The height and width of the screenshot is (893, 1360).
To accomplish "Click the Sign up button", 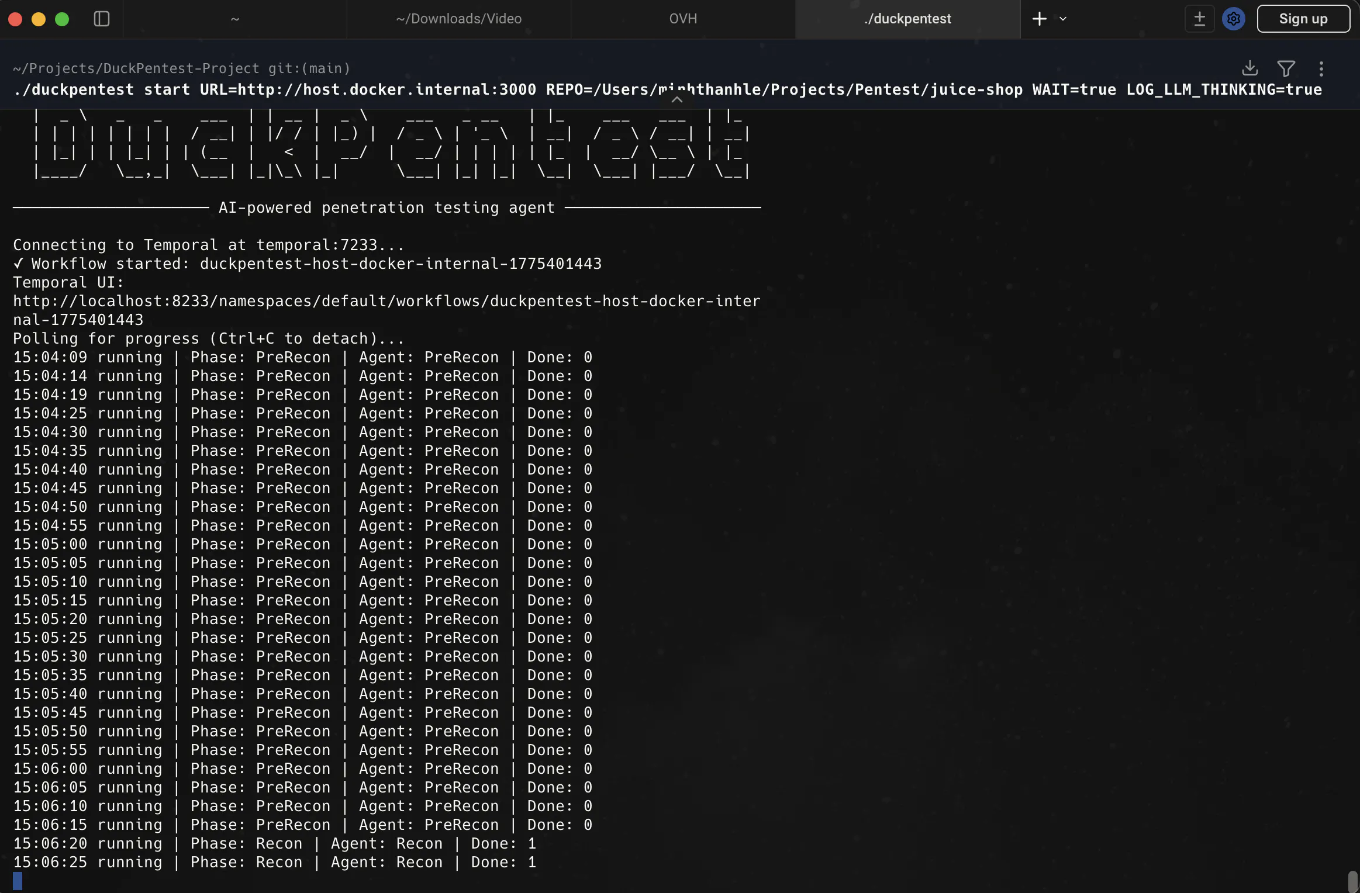I will (x=1303, y=19).
